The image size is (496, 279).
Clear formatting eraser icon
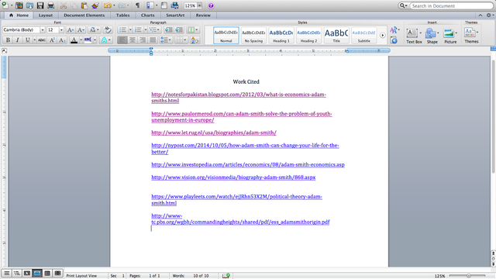(x=108, y=29)
